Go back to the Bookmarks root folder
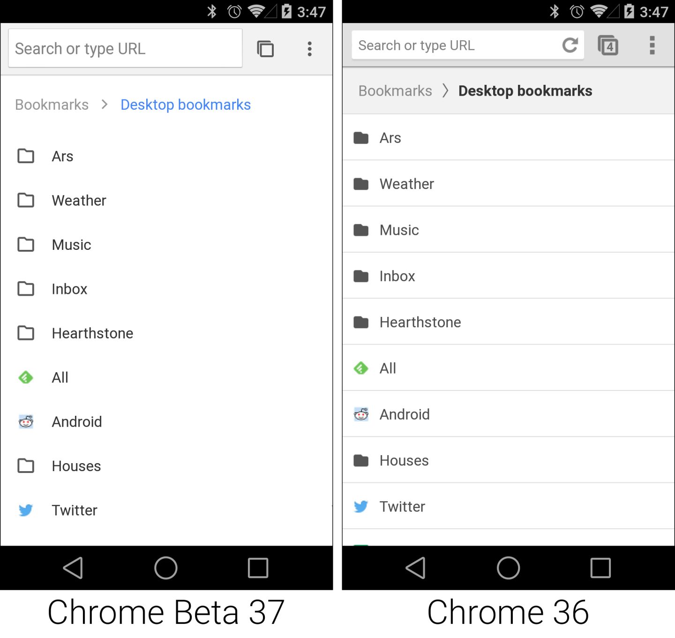 [x=52, y=105]
